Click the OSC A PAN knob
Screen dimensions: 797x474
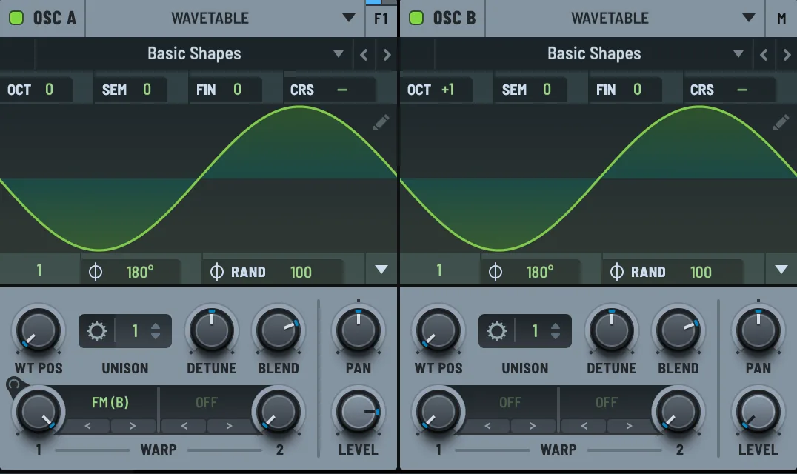click(359, 330)
